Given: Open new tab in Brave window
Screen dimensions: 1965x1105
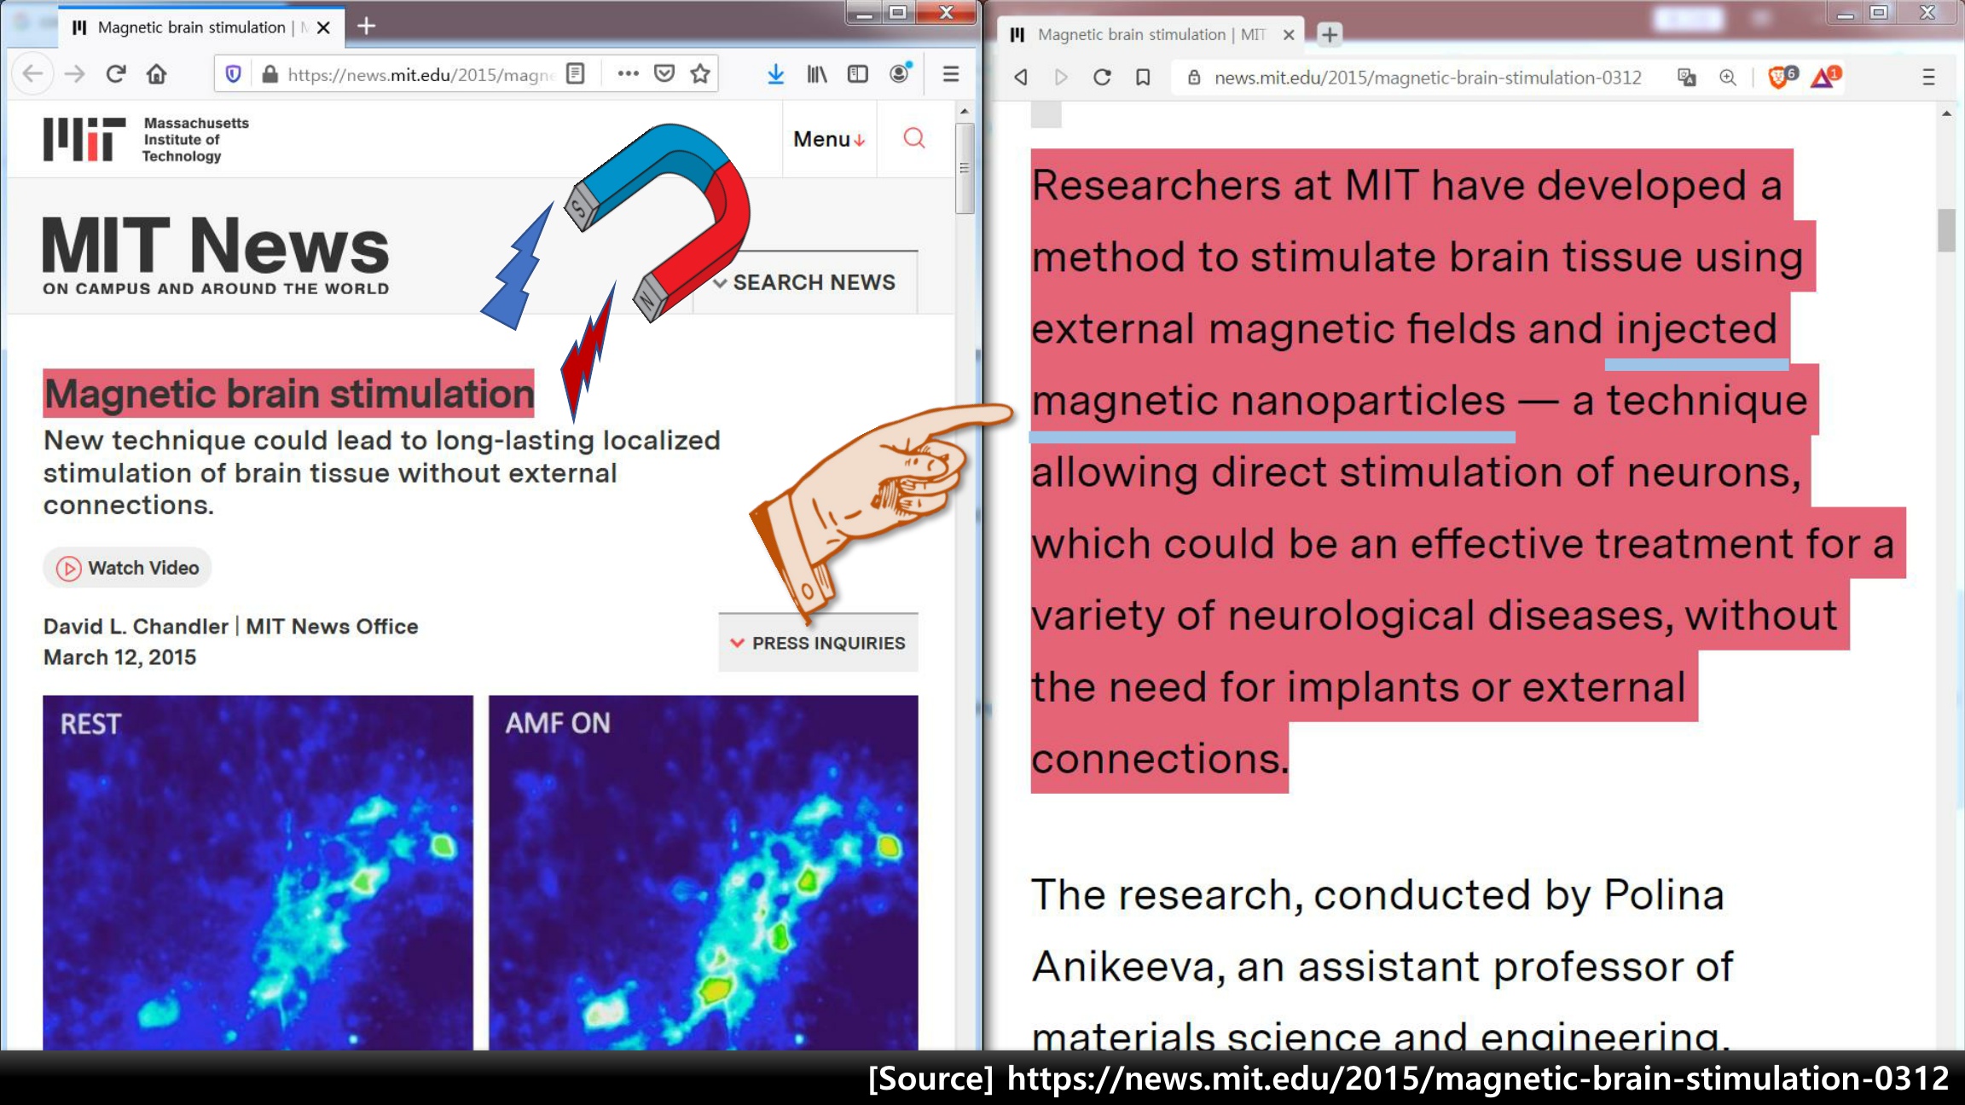Looking at the screenshot, I should (1329, 35).
